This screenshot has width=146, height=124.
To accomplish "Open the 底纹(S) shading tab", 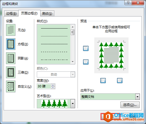I will 47,14.
